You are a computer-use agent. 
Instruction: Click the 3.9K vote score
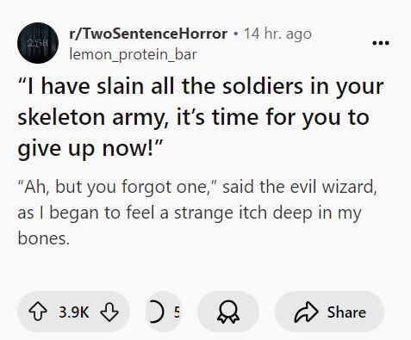tap(74, 312)
